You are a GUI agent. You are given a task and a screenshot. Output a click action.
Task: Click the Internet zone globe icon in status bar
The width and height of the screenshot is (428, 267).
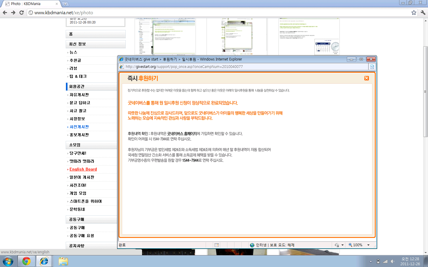point(252,245)
